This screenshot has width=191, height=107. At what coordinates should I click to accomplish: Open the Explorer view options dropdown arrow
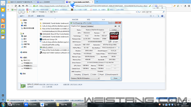coord(153,16)
